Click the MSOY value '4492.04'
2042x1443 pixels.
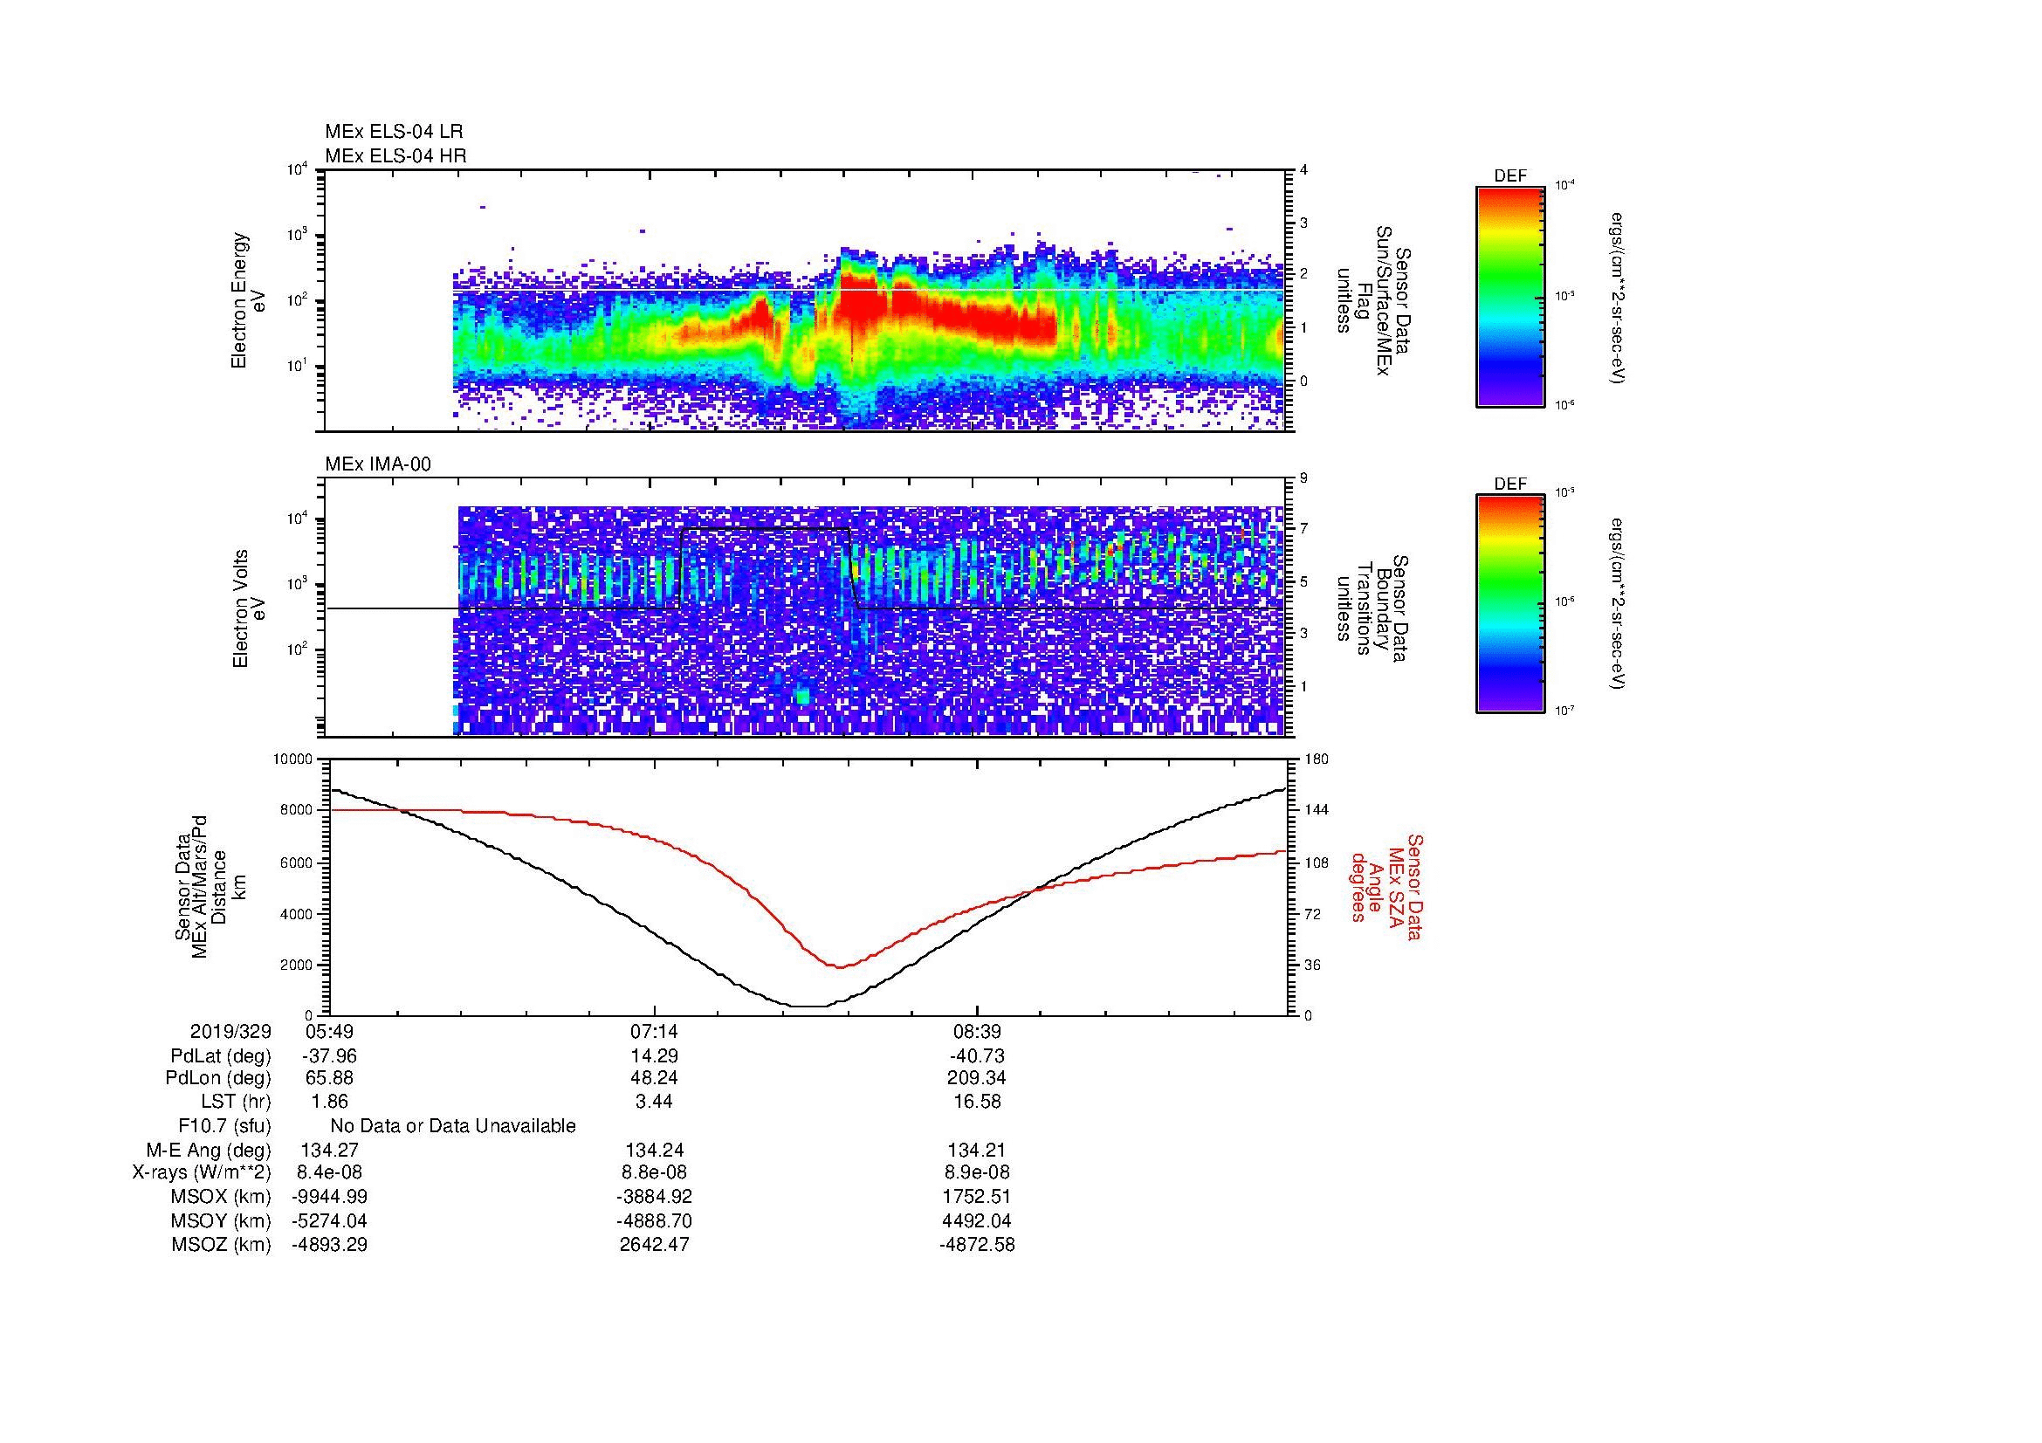point(977,1220)
